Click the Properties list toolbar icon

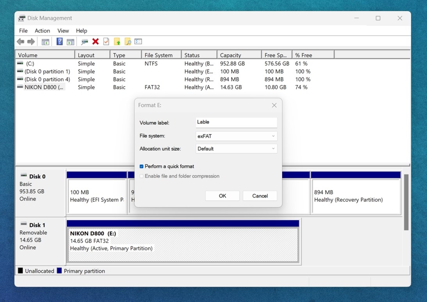pyautogui.click(x=138, y=41)
